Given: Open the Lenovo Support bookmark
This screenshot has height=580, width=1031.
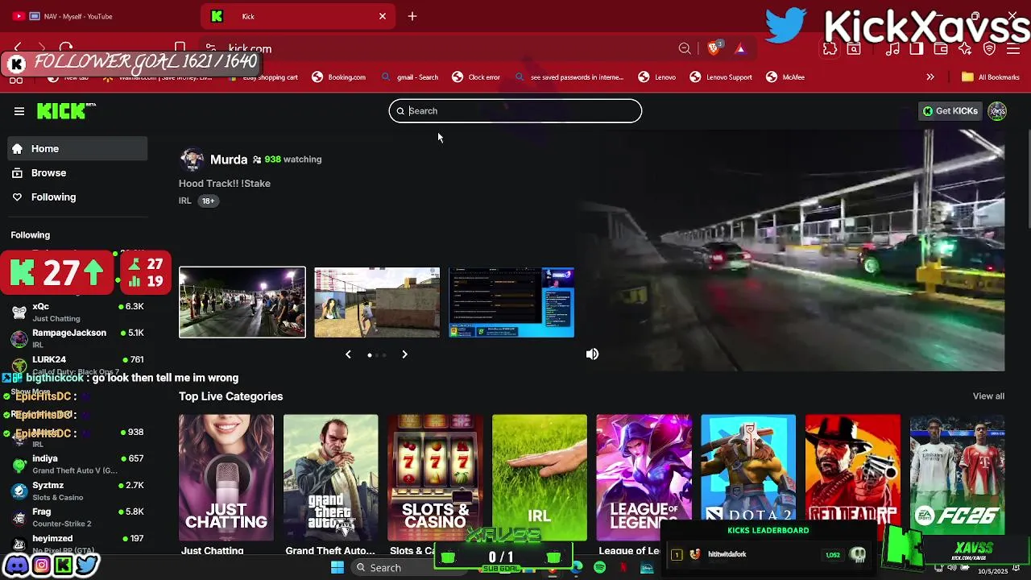Looking at the screenshot, I should tap(721, 77).
